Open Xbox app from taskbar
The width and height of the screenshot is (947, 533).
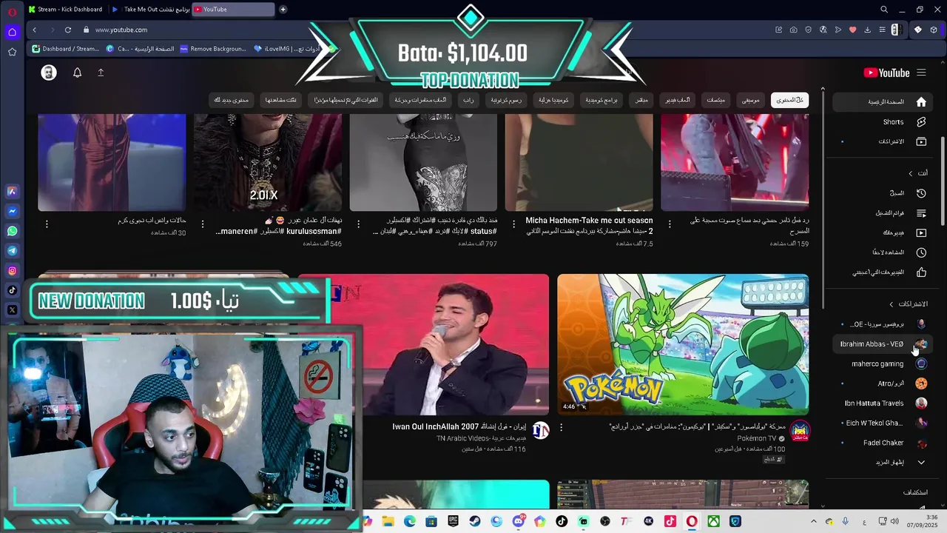pos(713,522)
